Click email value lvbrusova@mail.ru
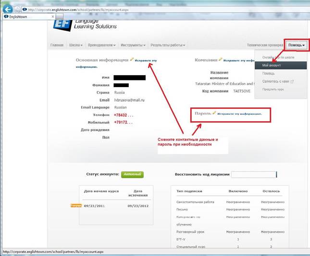Viewport: 310px width, 256px height. 129,100
